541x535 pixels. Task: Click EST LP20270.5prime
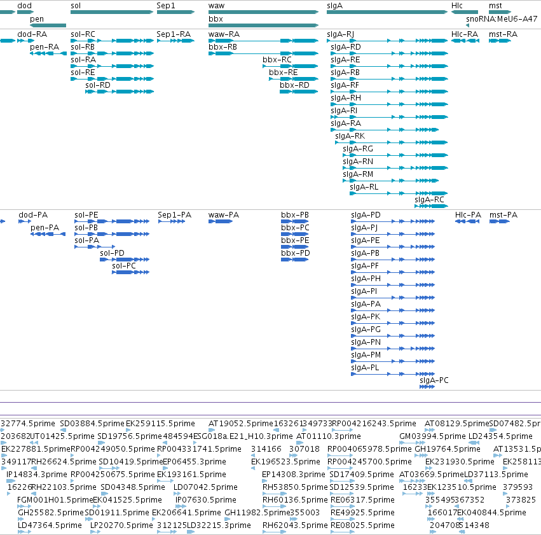(x=121, y=525)
